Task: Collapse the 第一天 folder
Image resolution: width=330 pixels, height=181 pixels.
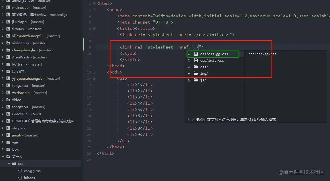Action: [3, 156]
